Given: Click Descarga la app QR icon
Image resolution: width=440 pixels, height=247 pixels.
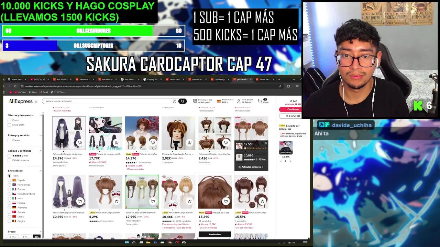Looking at the screenshot, I should (x=195, y=101).
